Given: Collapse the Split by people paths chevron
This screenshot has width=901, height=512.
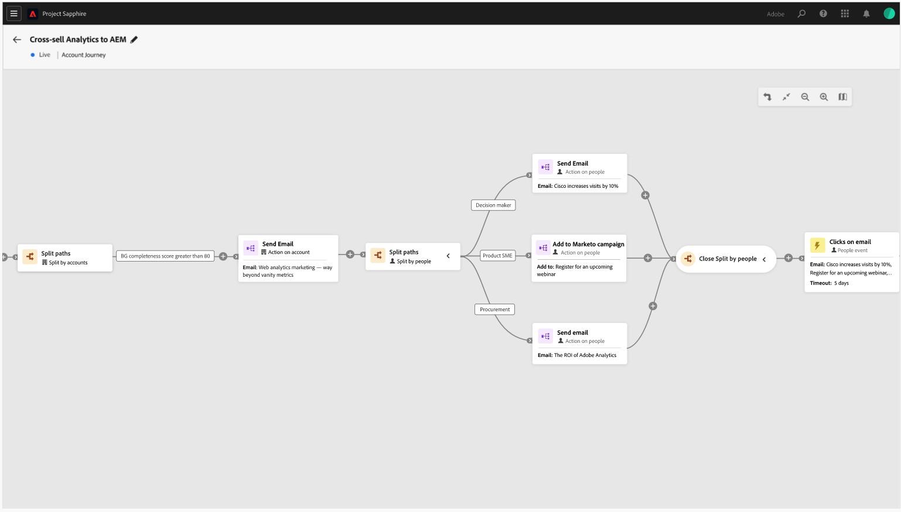Looking at the screenshot, I should [x=448, y=256].
